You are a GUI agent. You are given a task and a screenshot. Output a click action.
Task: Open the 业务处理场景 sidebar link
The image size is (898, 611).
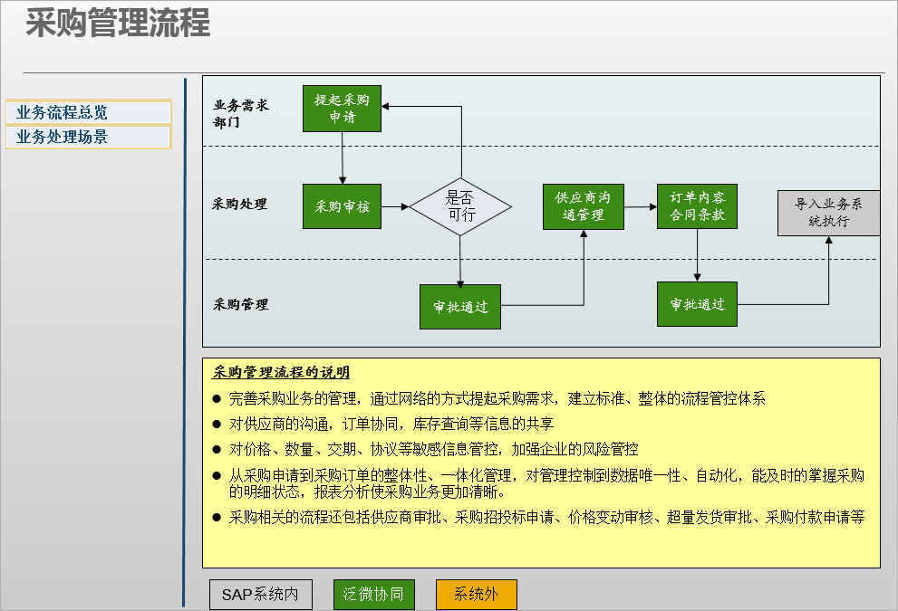(x=89, y=137)
